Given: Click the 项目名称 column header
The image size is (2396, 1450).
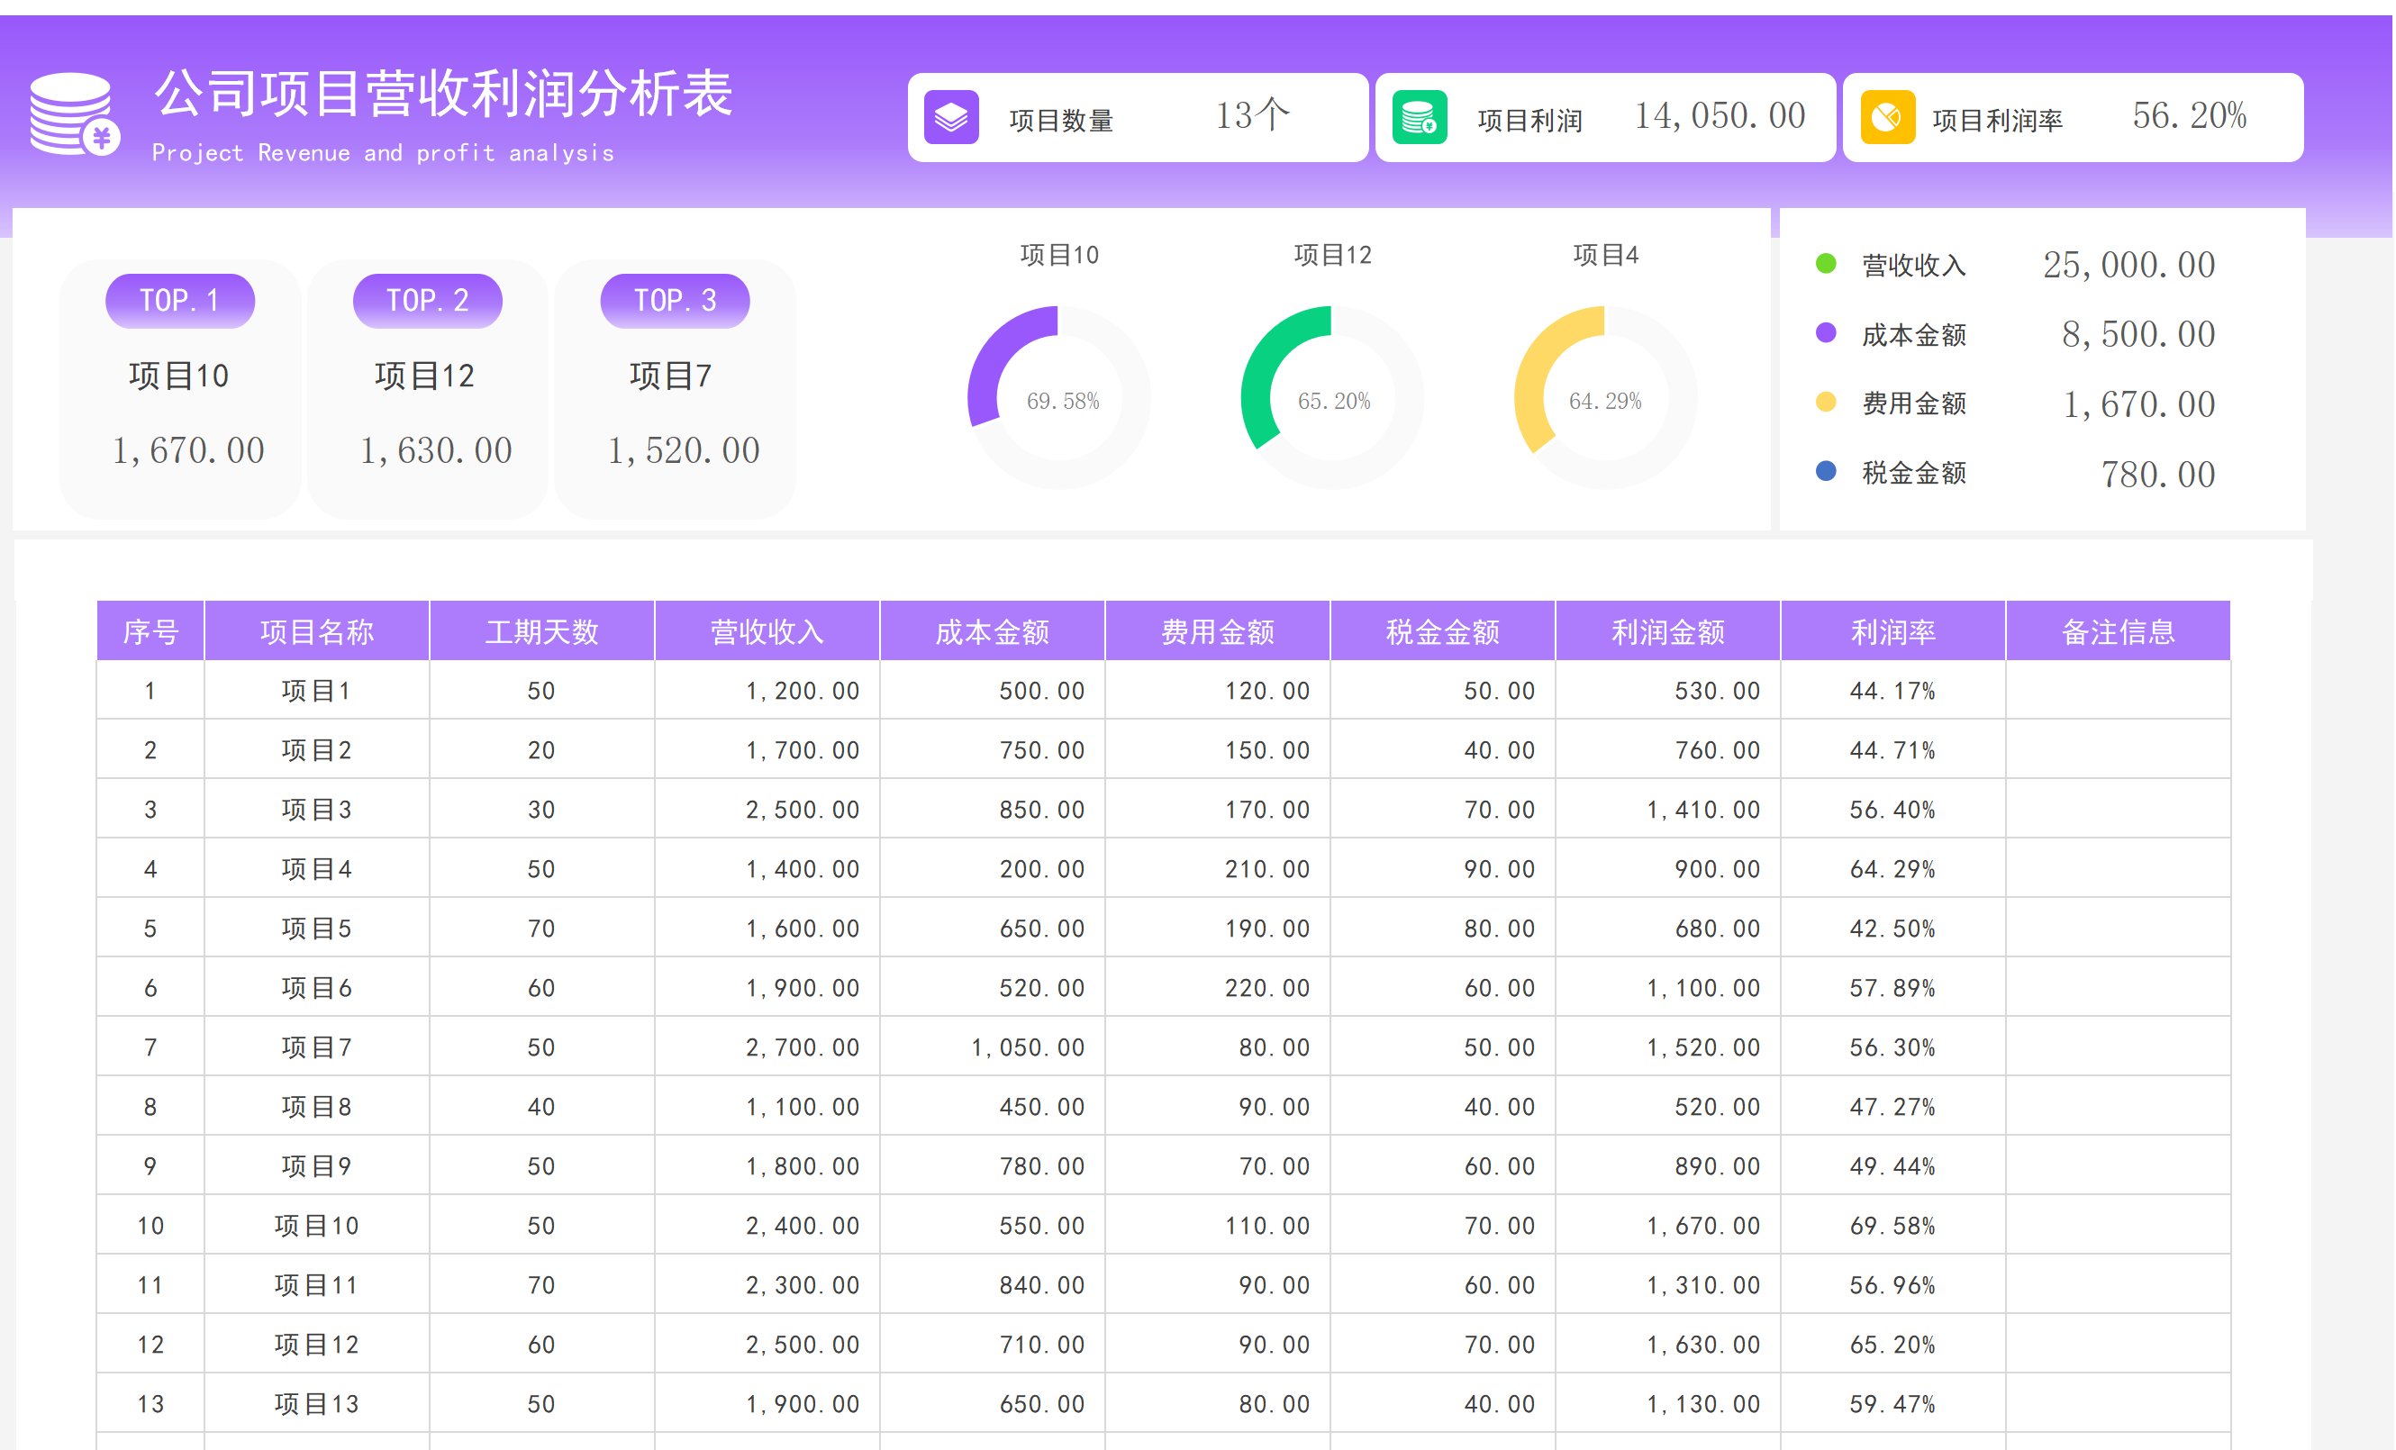Looking at the screenshot, I should [316, 632].
